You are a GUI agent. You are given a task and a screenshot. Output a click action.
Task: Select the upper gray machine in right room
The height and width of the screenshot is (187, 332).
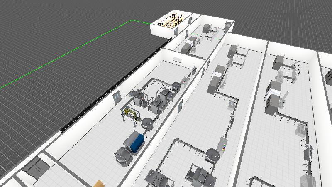(278, 62)
